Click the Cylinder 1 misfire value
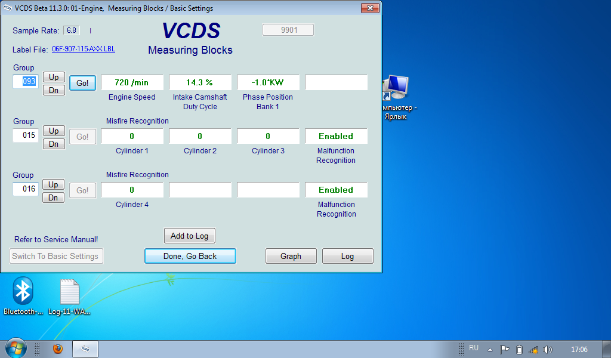This screenshot has width=611, height=358. [x=132, y=136]
